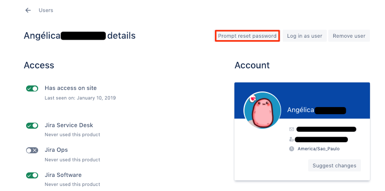Click the person/group icon in the Account card
Image resolution: width=385 pixels, height=191 pixels.
tap(292, 140)
